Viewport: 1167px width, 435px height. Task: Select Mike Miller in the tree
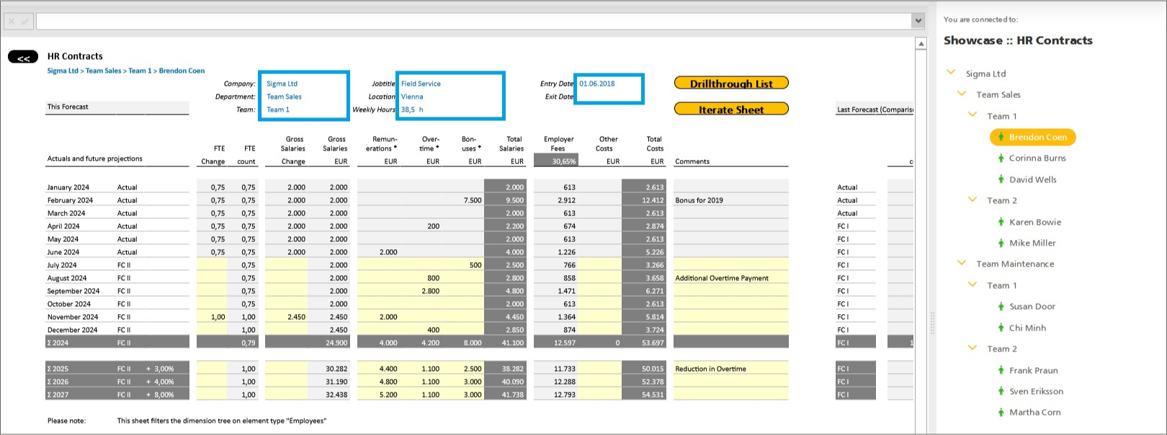(1032, 243)
